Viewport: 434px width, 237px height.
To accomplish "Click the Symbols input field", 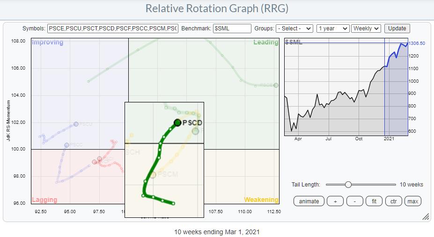I will pos(113,29).
